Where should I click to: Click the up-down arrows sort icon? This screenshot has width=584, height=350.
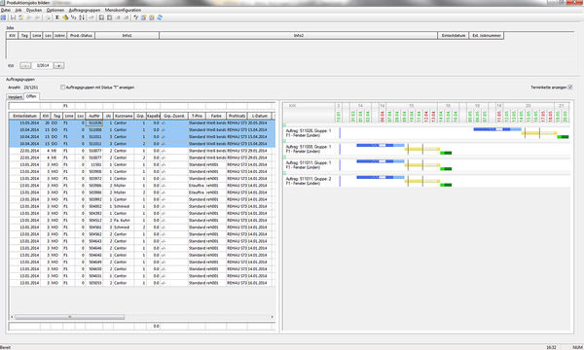[82, 17]
